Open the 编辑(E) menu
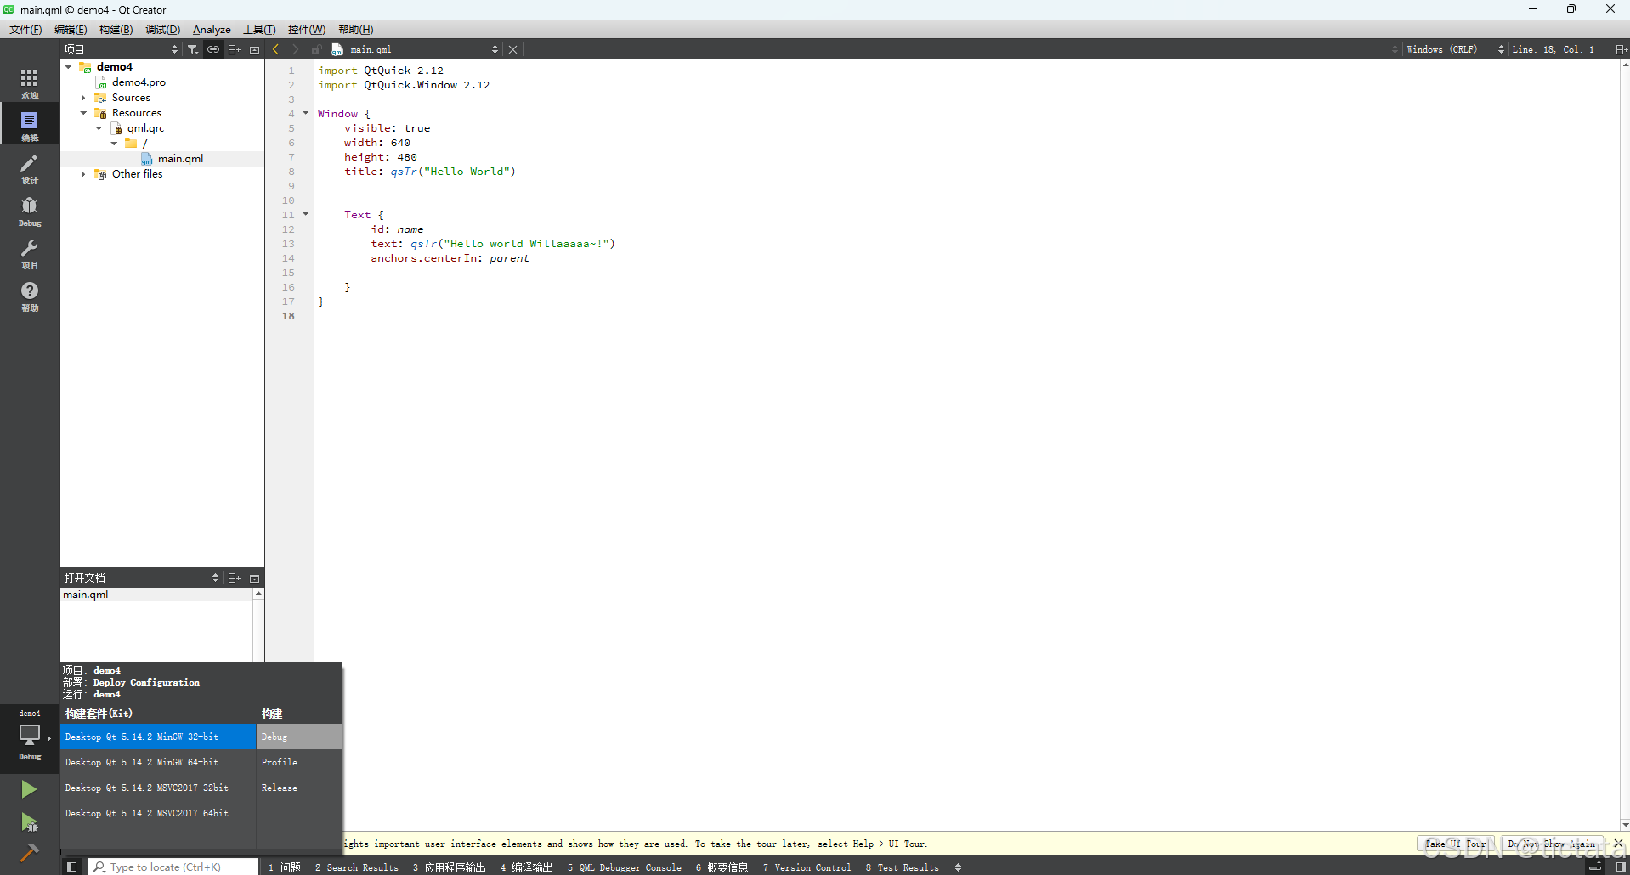The width and height of the screenshot is (1630, 875). pyautogui.click(x=71, y=30)
